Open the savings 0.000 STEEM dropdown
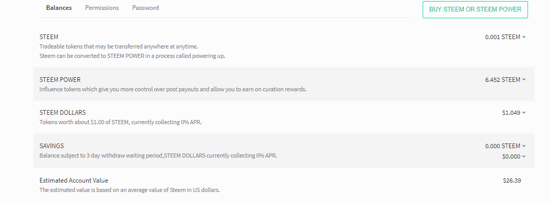Screen dimensions: 551x204 coord(505,146)
